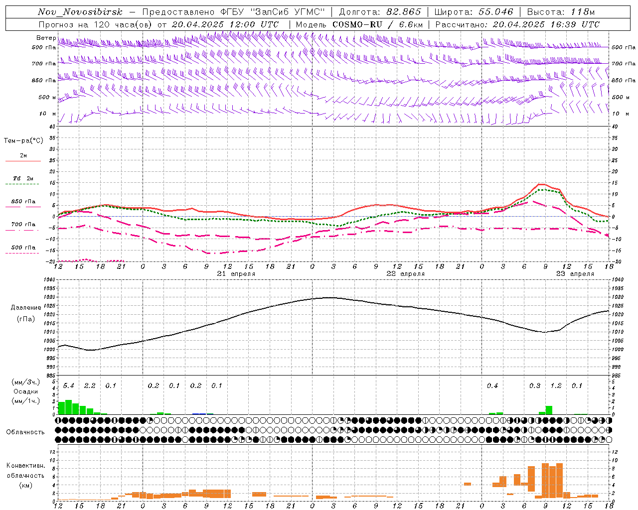Select the 0.4 precipitation total value
638x510 pixels.
click(492, 386)
